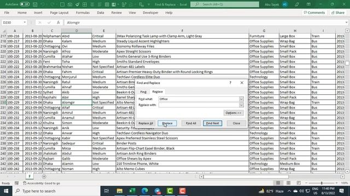
Task: Click the Customize Quick Access Toolbar arrow
Action: [x=149, y=4]
